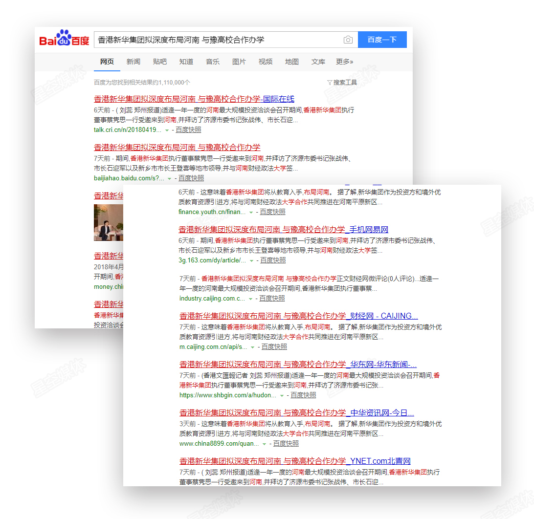Screen dimensions: 534x519
Task: Expand the dropdown arrow beside finance.youth.cn URL
Action: (251, 213)
